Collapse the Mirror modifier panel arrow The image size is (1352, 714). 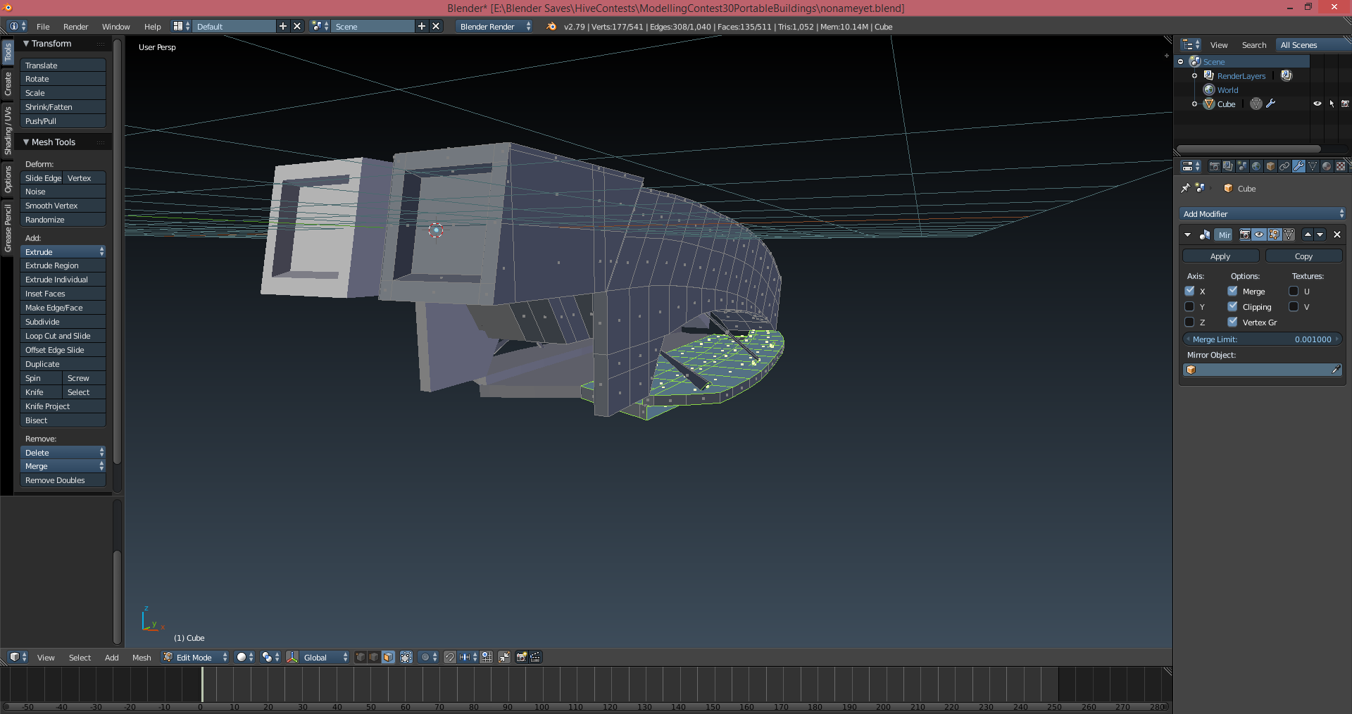pos(1188,234)
